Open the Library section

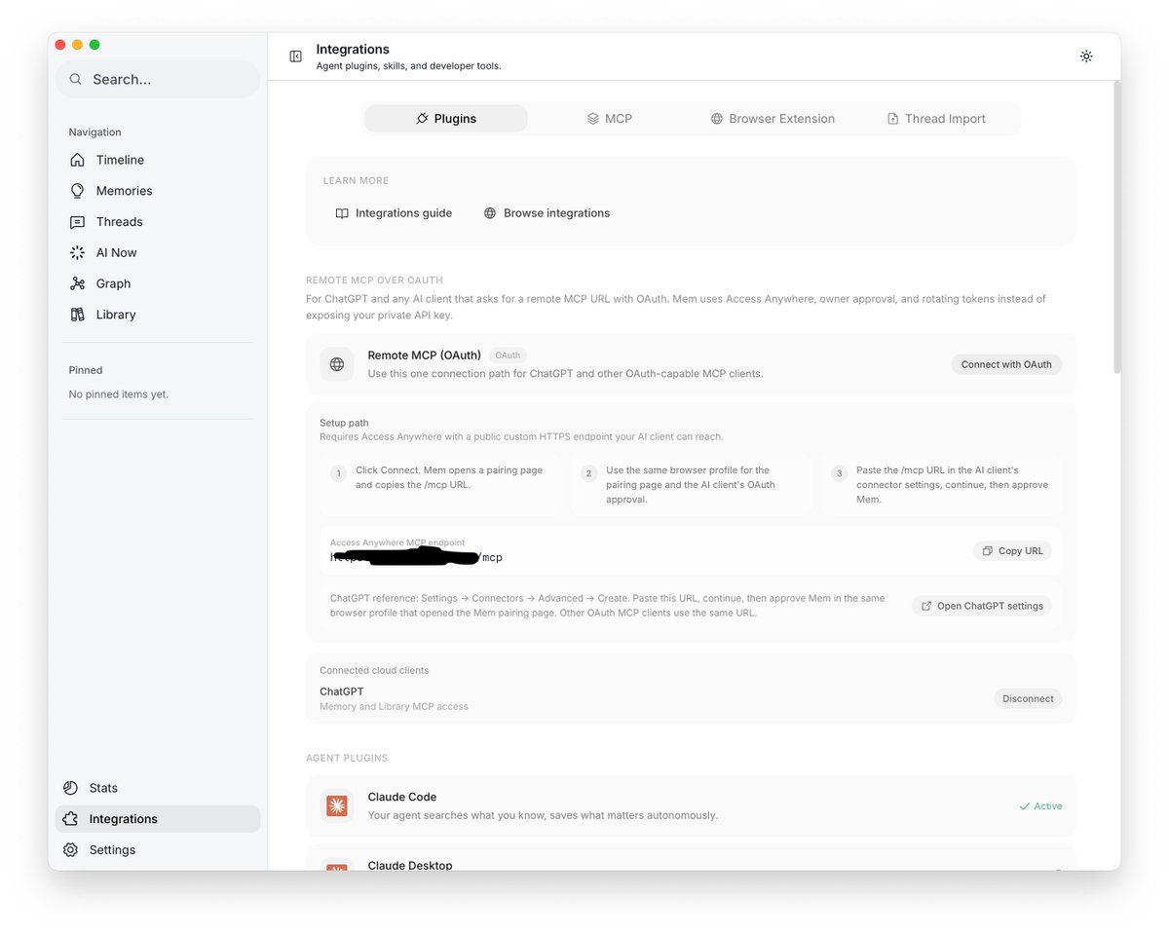point(158,315)
